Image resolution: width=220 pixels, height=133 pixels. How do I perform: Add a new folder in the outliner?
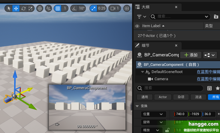coord(216,17)
